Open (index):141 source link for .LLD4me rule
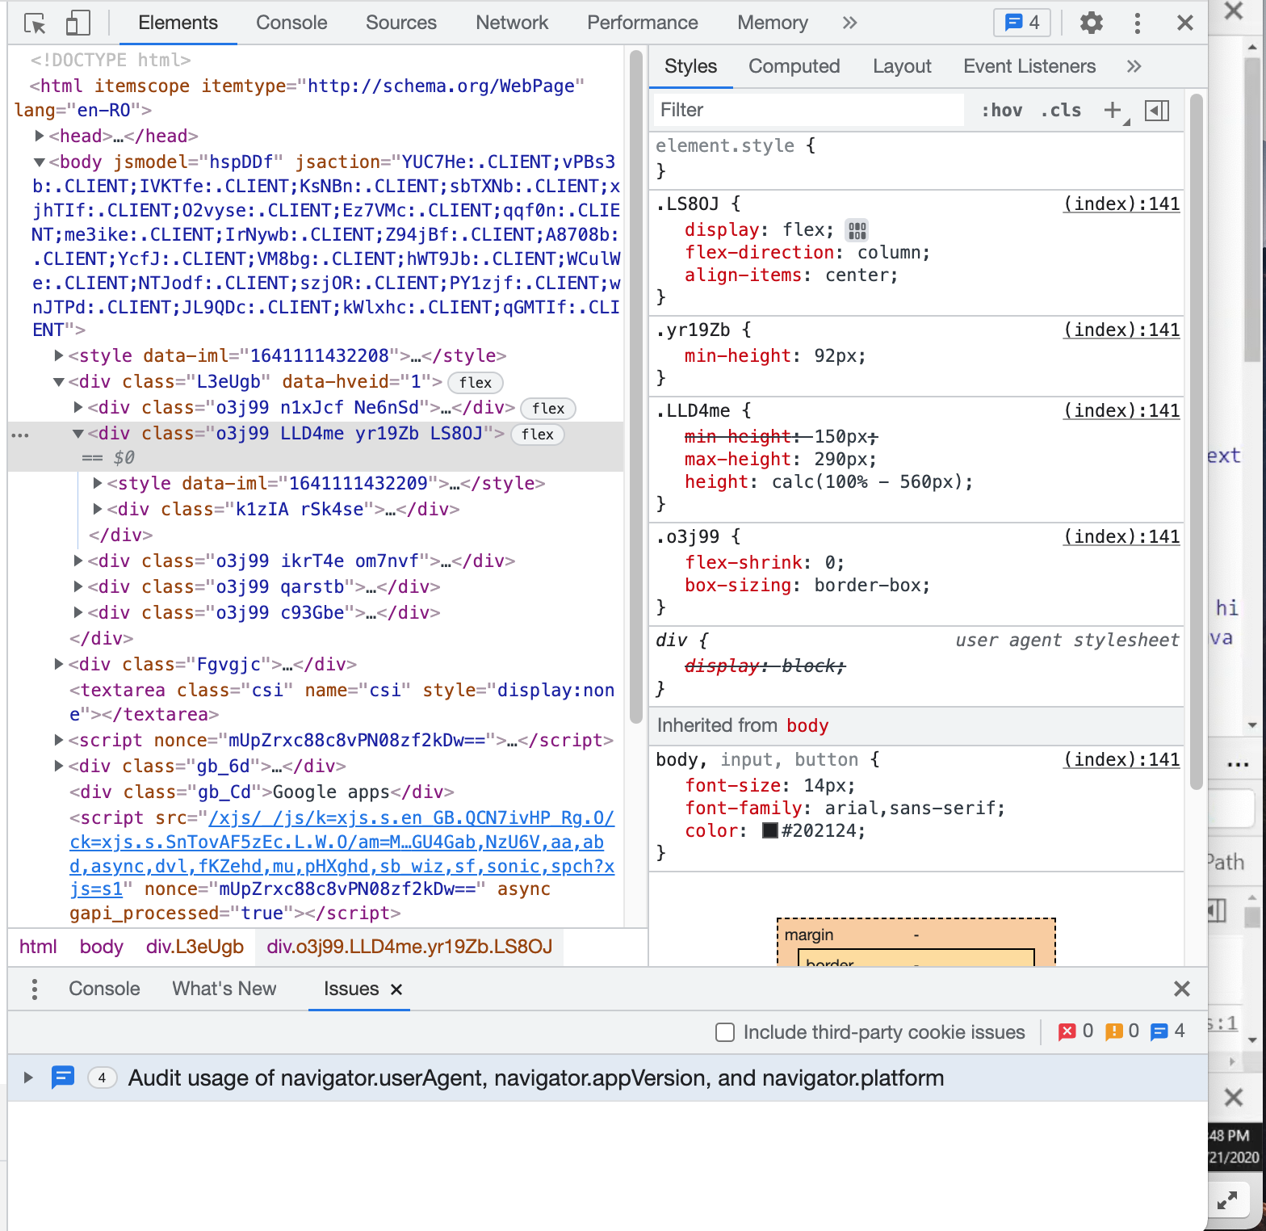This screenshot has height=1231, width=1266. (x=1121, y=410)
